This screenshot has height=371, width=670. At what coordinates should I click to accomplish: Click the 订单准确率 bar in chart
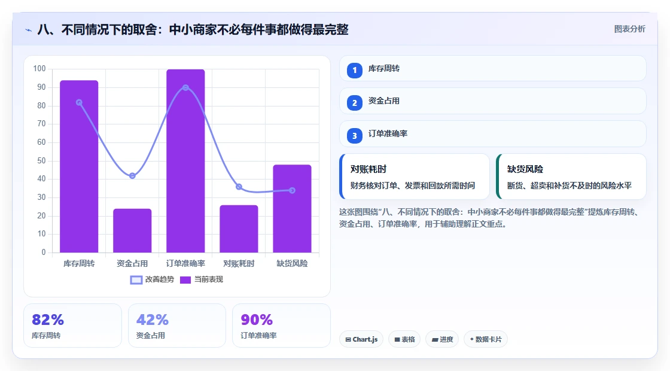(x=185, y=161)
